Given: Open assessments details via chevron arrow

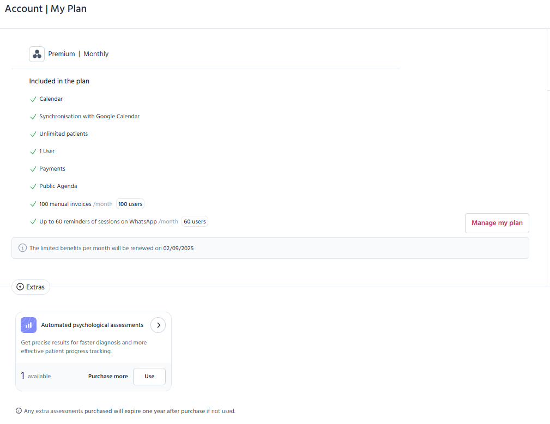Looking at the screenshot, I should (158, 325).
